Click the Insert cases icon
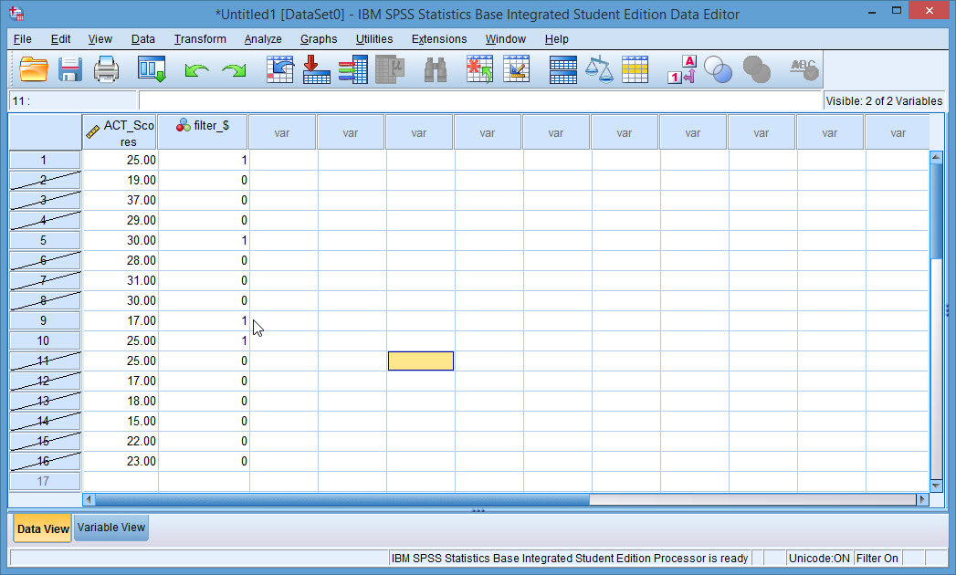 point(479,69)
